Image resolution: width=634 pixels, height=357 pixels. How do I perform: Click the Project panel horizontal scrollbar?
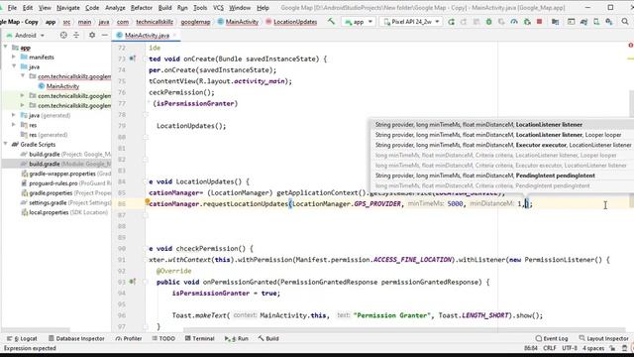[36, 330]
